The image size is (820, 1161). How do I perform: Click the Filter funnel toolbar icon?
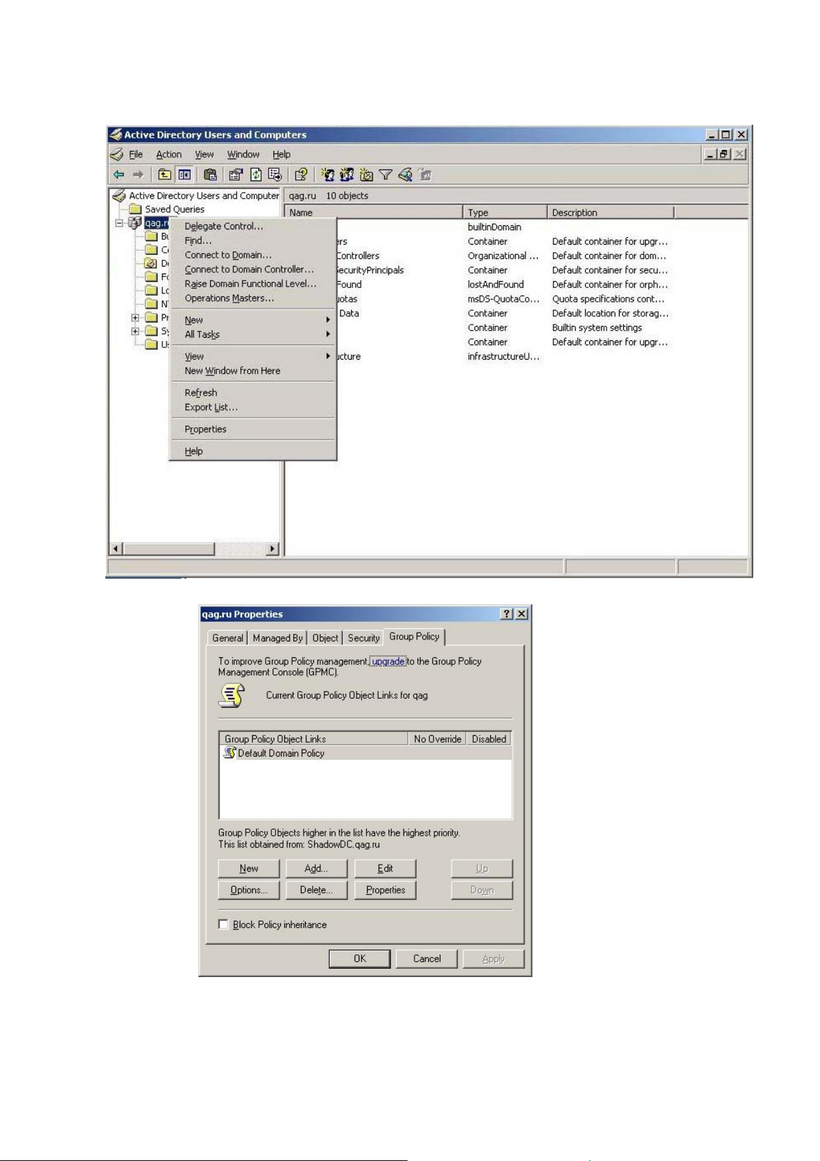point(386,175)
